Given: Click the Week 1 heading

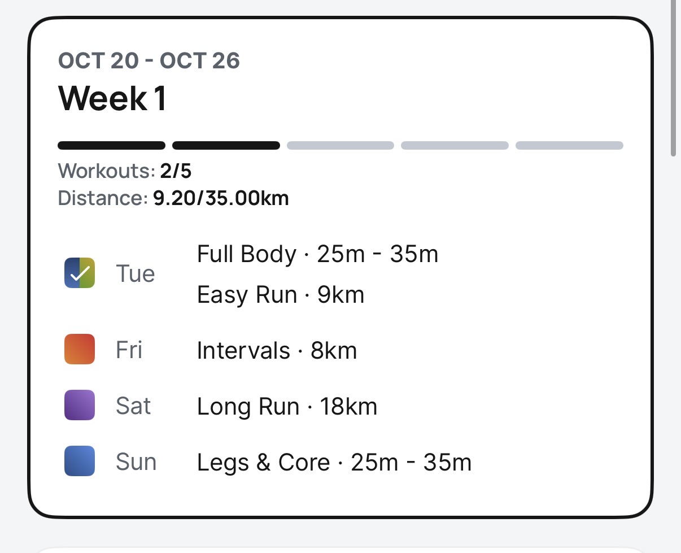Looking at the screenshot, I should pyautogui.click(x=112, y=98).
